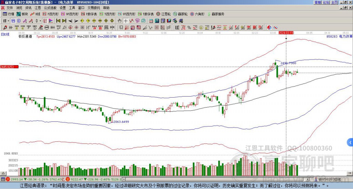Toggle the red 权 adjustment icon
Image resolution: width=353 pixels, height=189 pixels.
click(x=45, y=21)
